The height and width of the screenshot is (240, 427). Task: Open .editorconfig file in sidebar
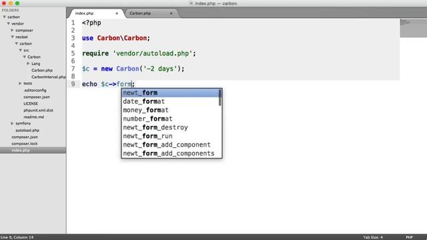(x=35, y=90)
